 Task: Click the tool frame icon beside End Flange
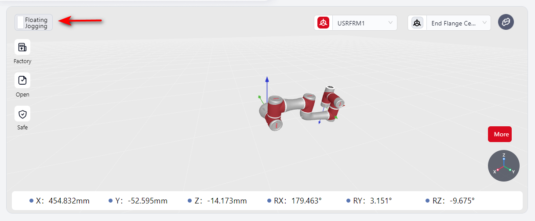tap(417, 23)
